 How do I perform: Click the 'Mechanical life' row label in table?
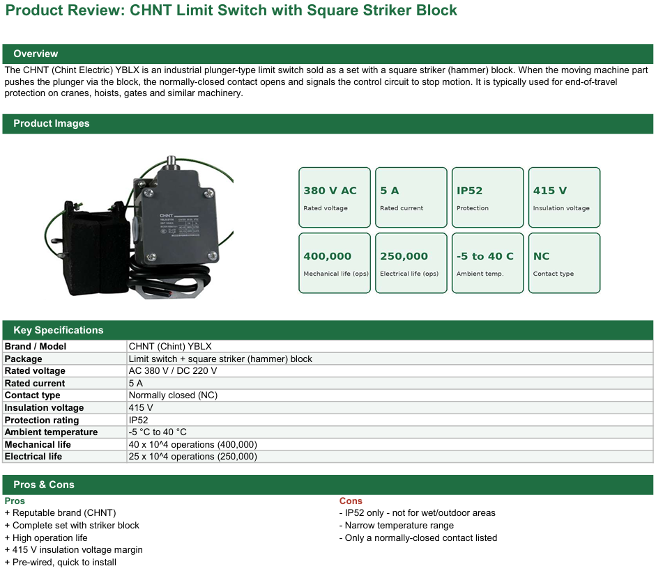[38, 445]
